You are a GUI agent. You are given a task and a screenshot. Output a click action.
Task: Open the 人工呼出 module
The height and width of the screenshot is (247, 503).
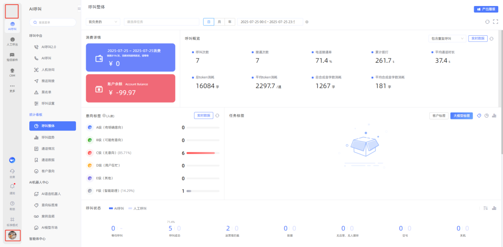coord(13,42)
